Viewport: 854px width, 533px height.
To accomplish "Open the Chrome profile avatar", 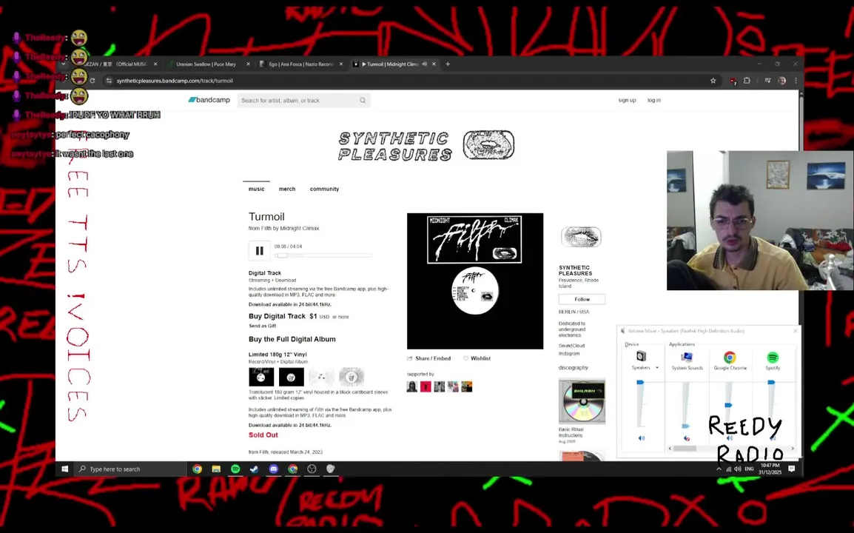I will [x=782, y=81].
